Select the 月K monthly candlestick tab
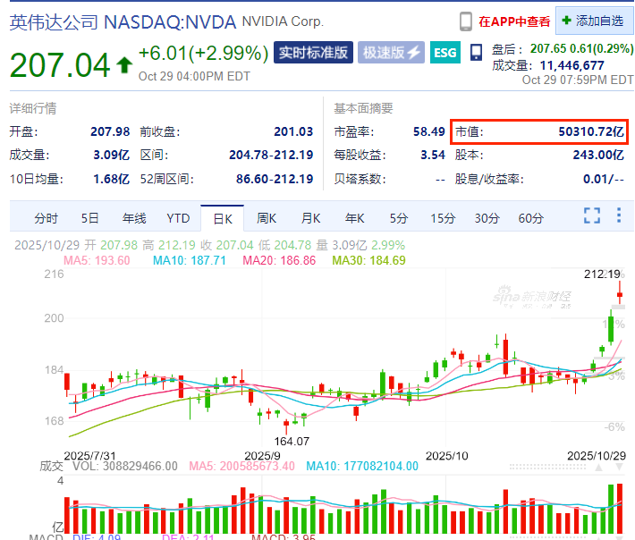Screen dimensions: 635x540 coord(310,218)
